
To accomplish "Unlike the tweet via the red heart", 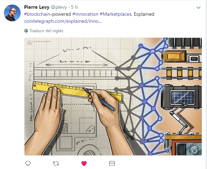I will (84, 163).
